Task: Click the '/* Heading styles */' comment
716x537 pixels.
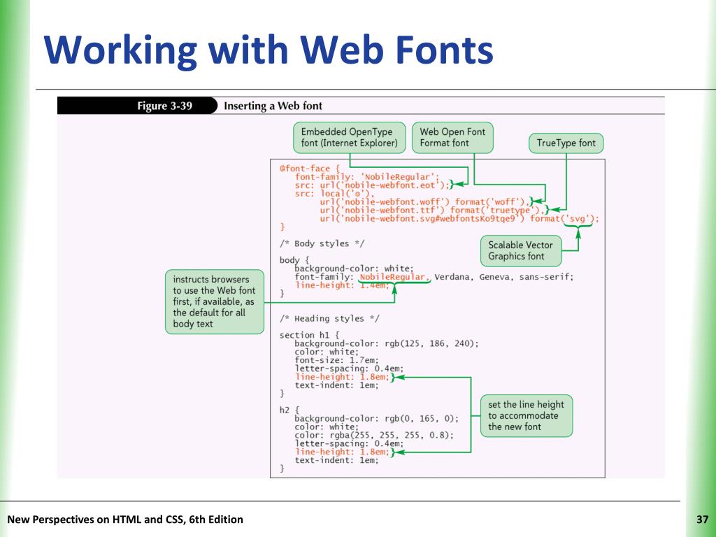Action: pyautogui.click(x=329, y=318)
